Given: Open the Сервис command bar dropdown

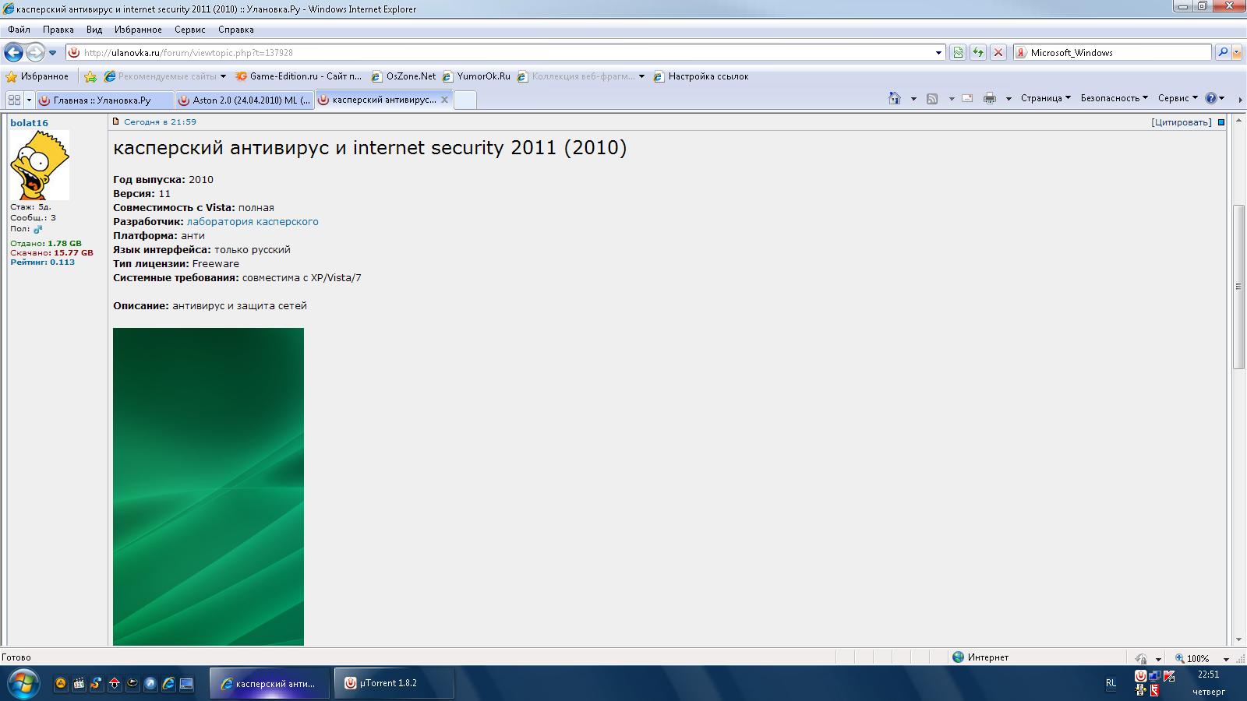Looking at the screenshot, I should tap(1178, 98).
